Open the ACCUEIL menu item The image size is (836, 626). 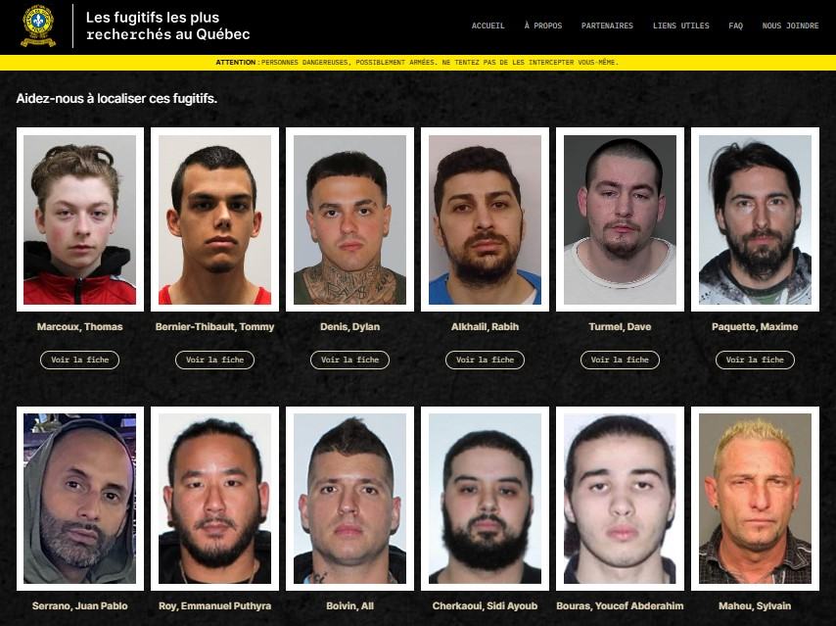[x=488, y=25]
